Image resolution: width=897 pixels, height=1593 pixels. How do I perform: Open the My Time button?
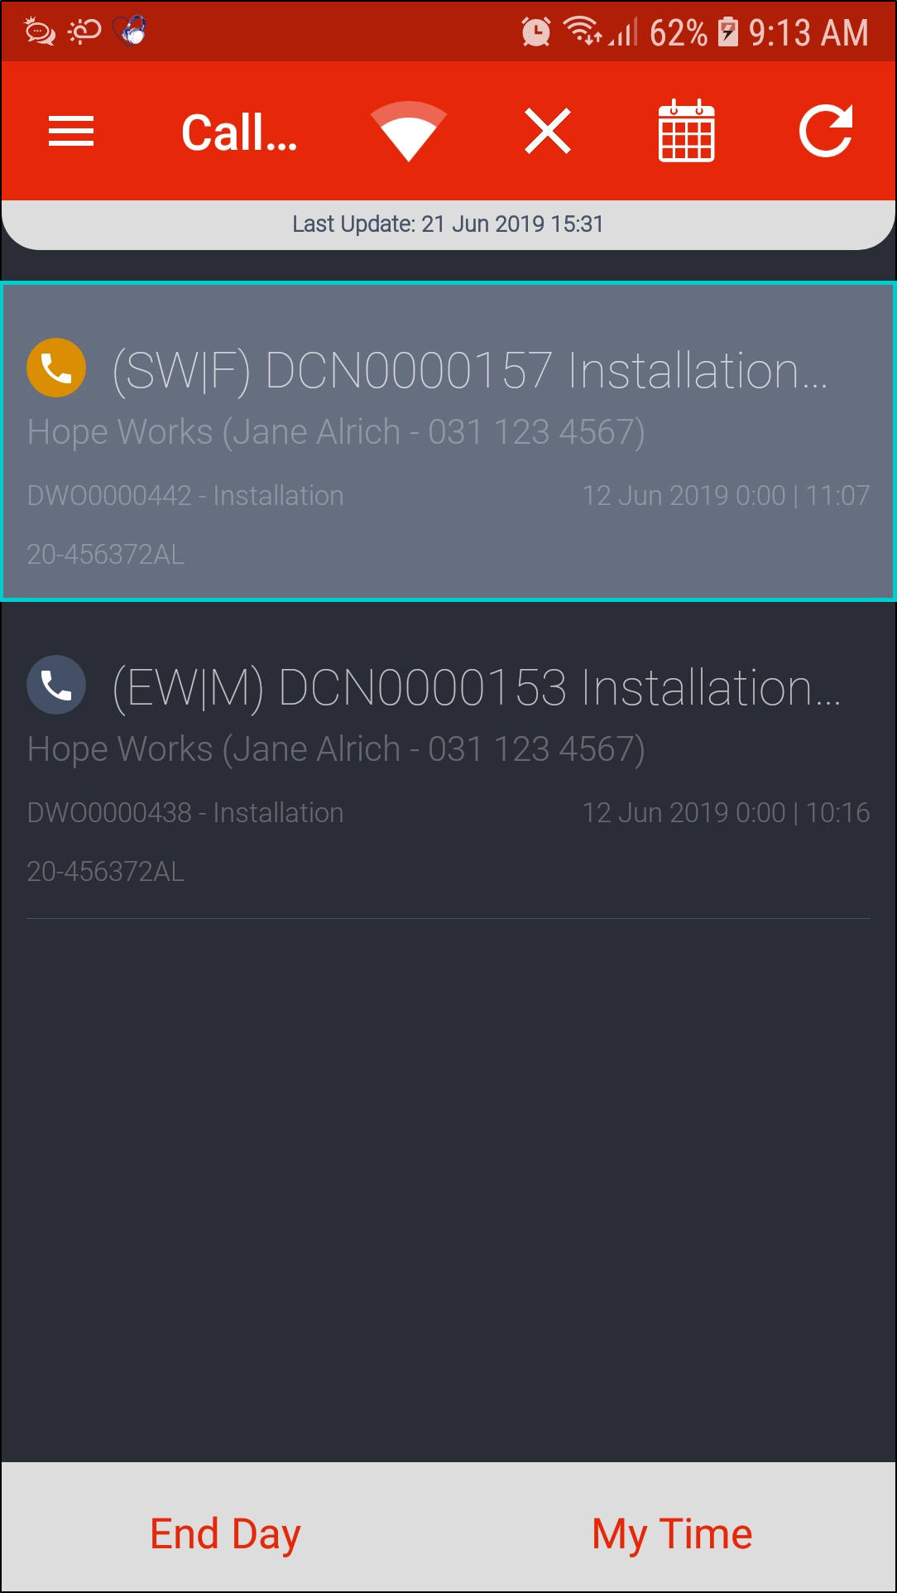672,1533
